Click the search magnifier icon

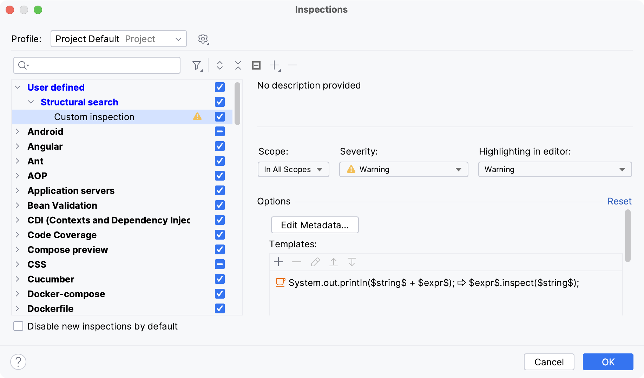22,65
